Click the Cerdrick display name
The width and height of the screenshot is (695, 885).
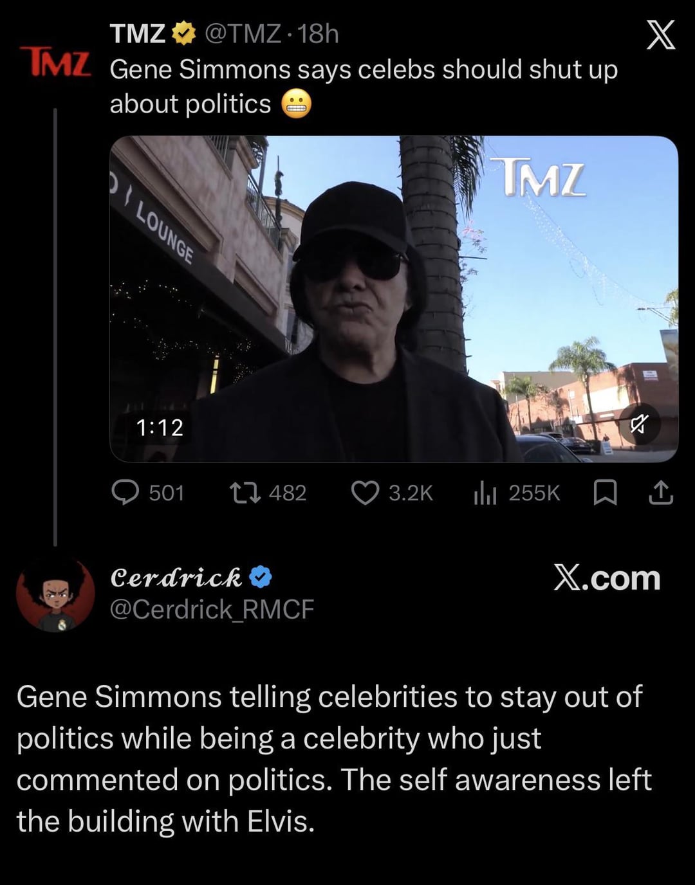(176, 578)
